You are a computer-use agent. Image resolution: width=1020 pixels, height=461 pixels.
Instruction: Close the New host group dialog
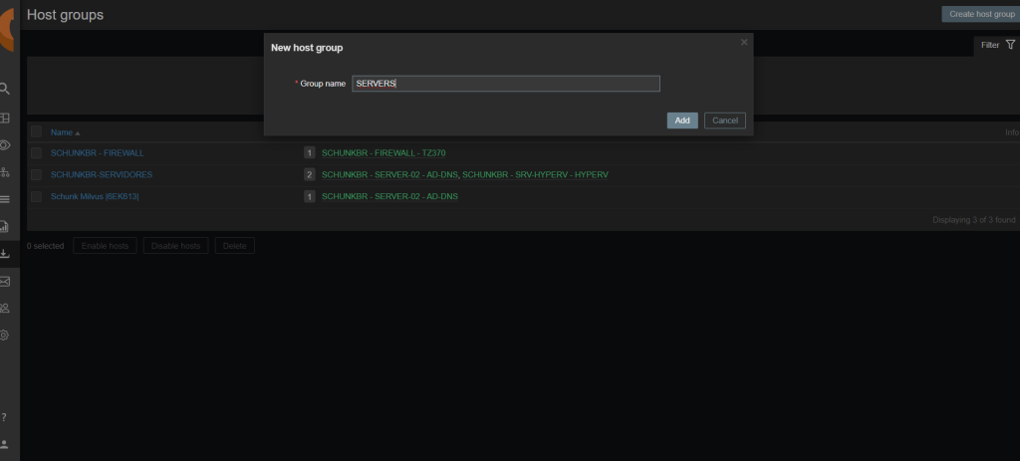[744, 42]
